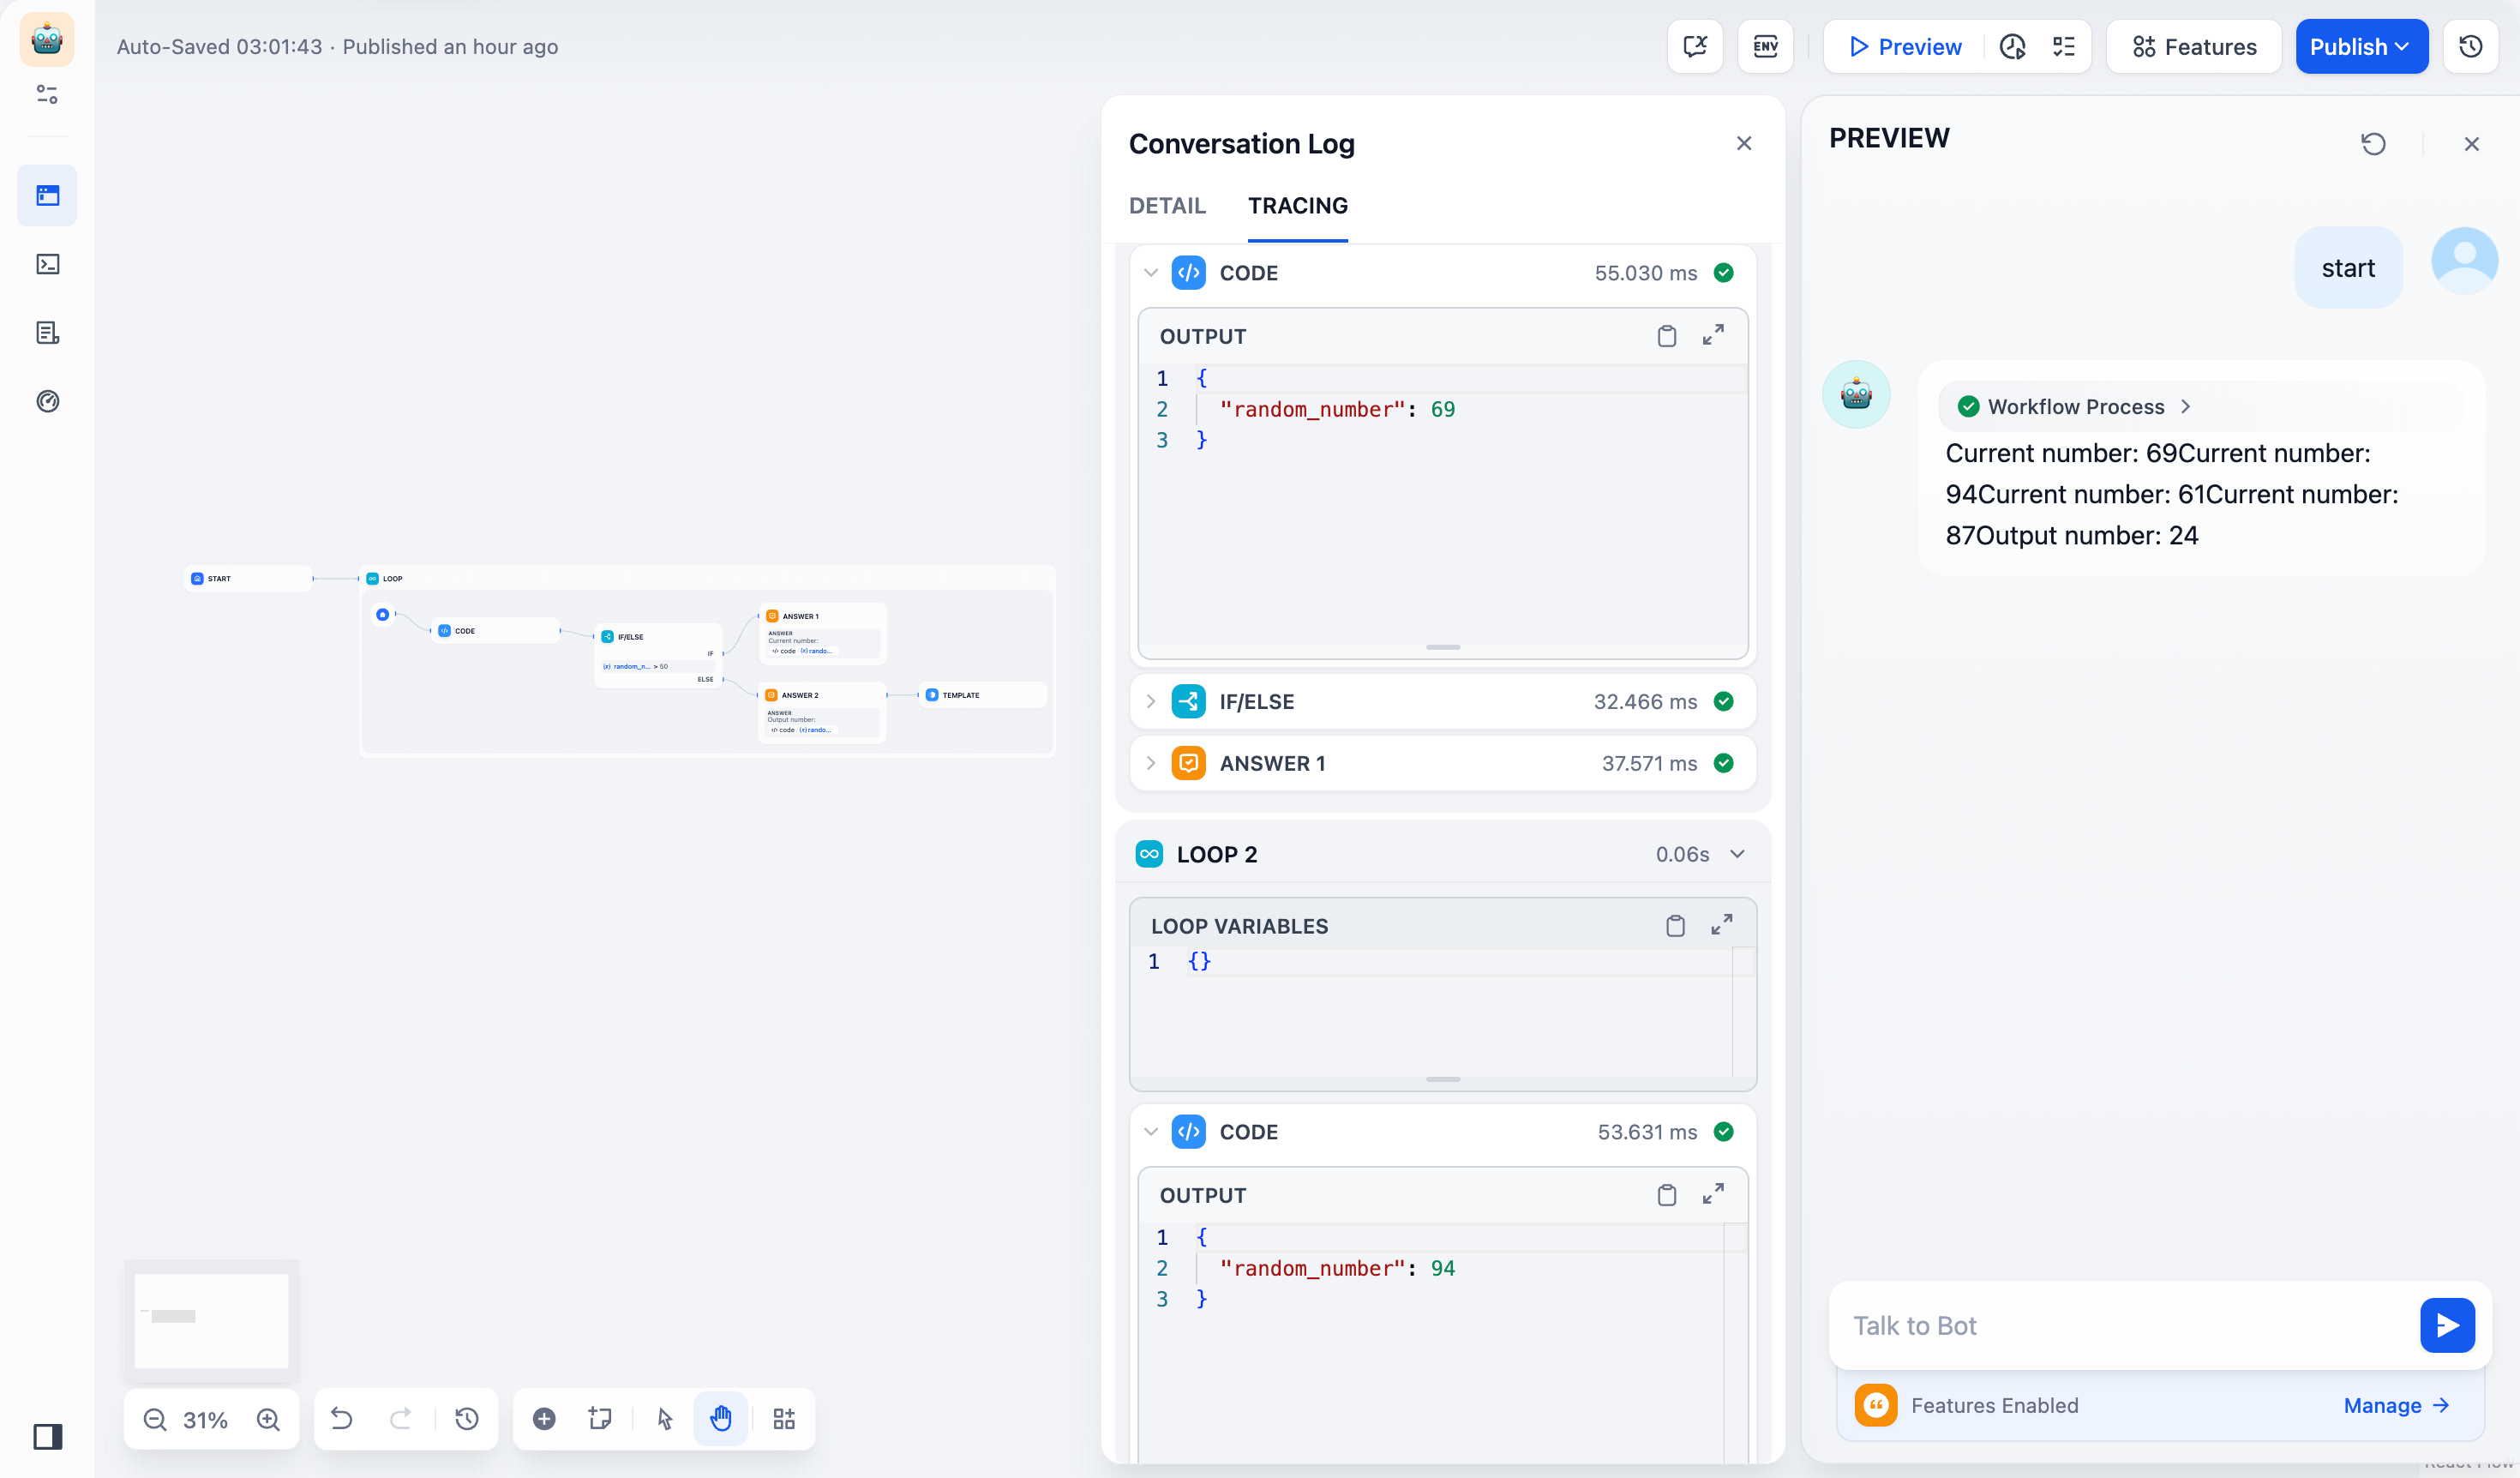Switch to the DETAIL tab
The image size is (2520, 1478).
pyautogui.click(x=1167, y=206)
